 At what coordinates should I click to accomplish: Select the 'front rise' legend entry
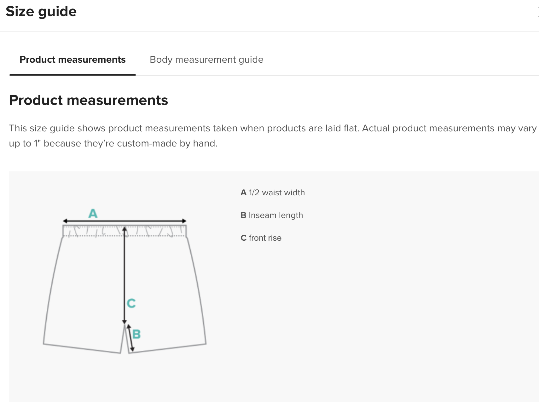261,238
